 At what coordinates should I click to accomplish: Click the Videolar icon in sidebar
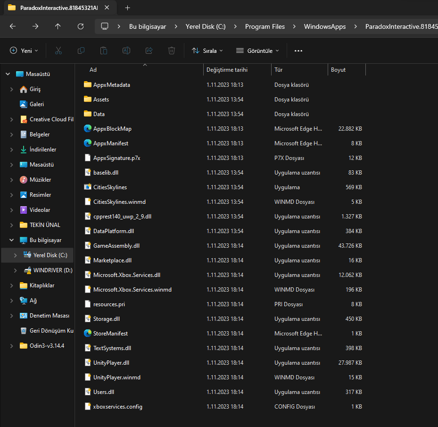24,210
